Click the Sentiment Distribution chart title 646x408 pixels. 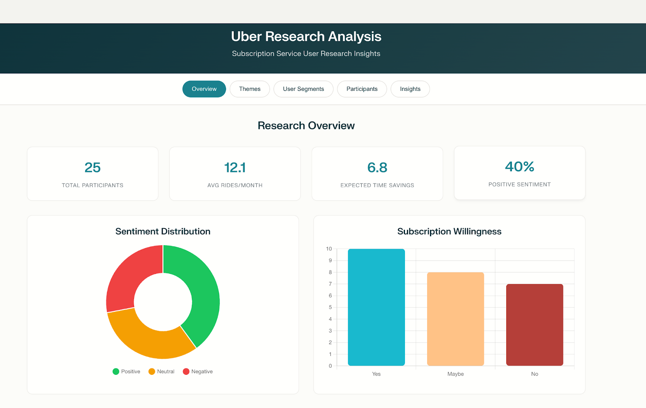163,231
